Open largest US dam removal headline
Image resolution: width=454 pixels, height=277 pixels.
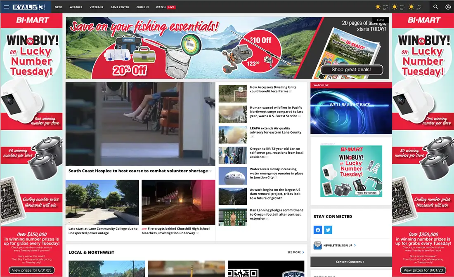275,194
